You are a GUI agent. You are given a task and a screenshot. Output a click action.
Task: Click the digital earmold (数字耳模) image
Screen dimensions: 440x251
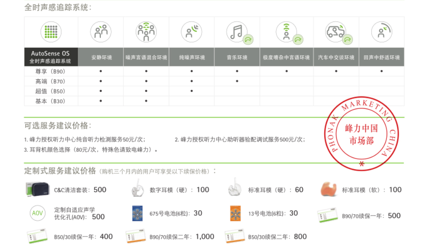pos(138,188)
